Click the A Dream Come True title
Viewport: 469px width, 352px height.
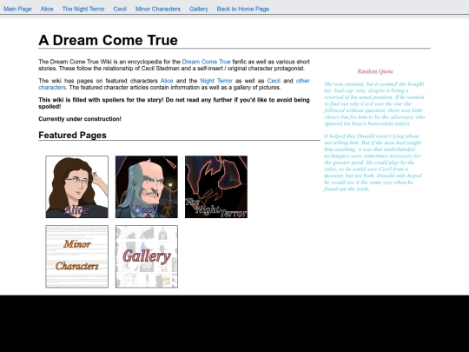(x=108, y=40)
